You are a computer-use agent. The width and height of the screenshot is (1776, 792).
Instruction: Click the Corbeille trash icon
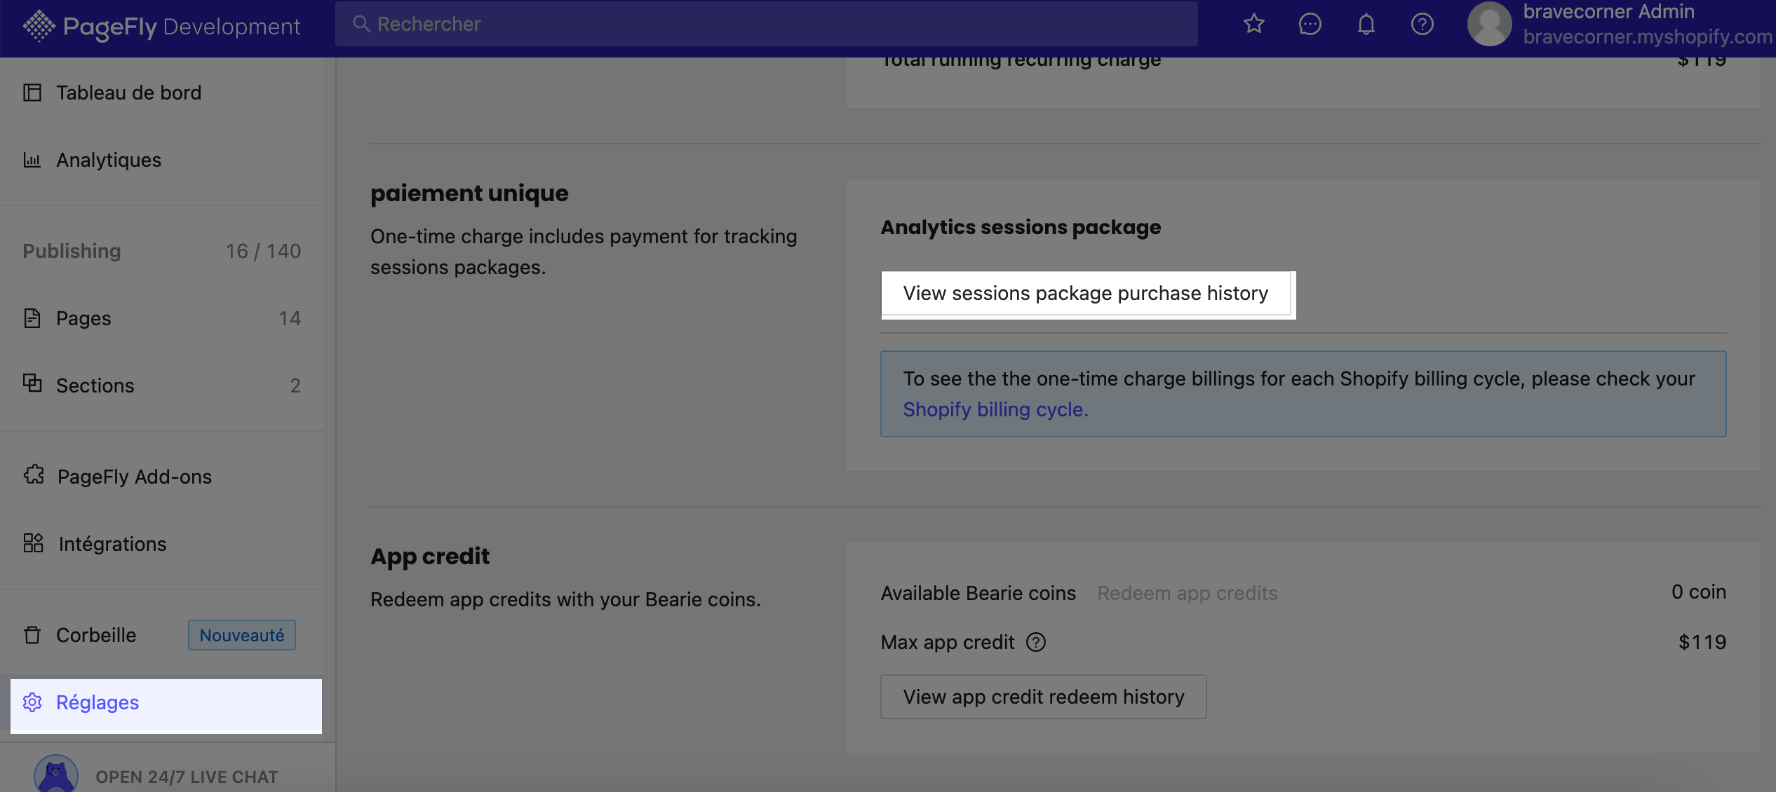tap(32, 635)
